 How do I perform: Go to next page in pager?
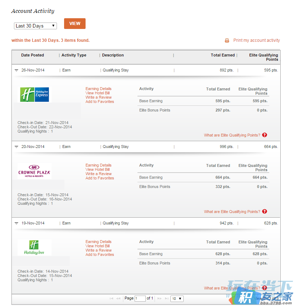click(x=159, y=298)
